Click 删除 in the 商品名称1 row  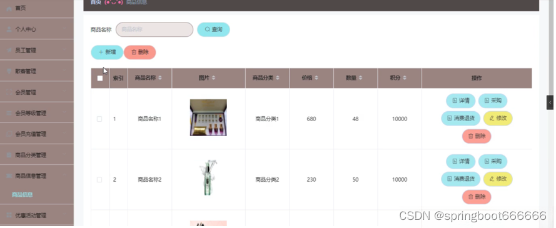477,136
